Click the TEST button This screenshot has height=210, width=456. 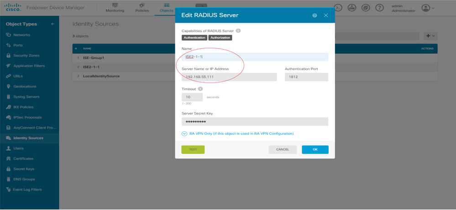(193, 150)
